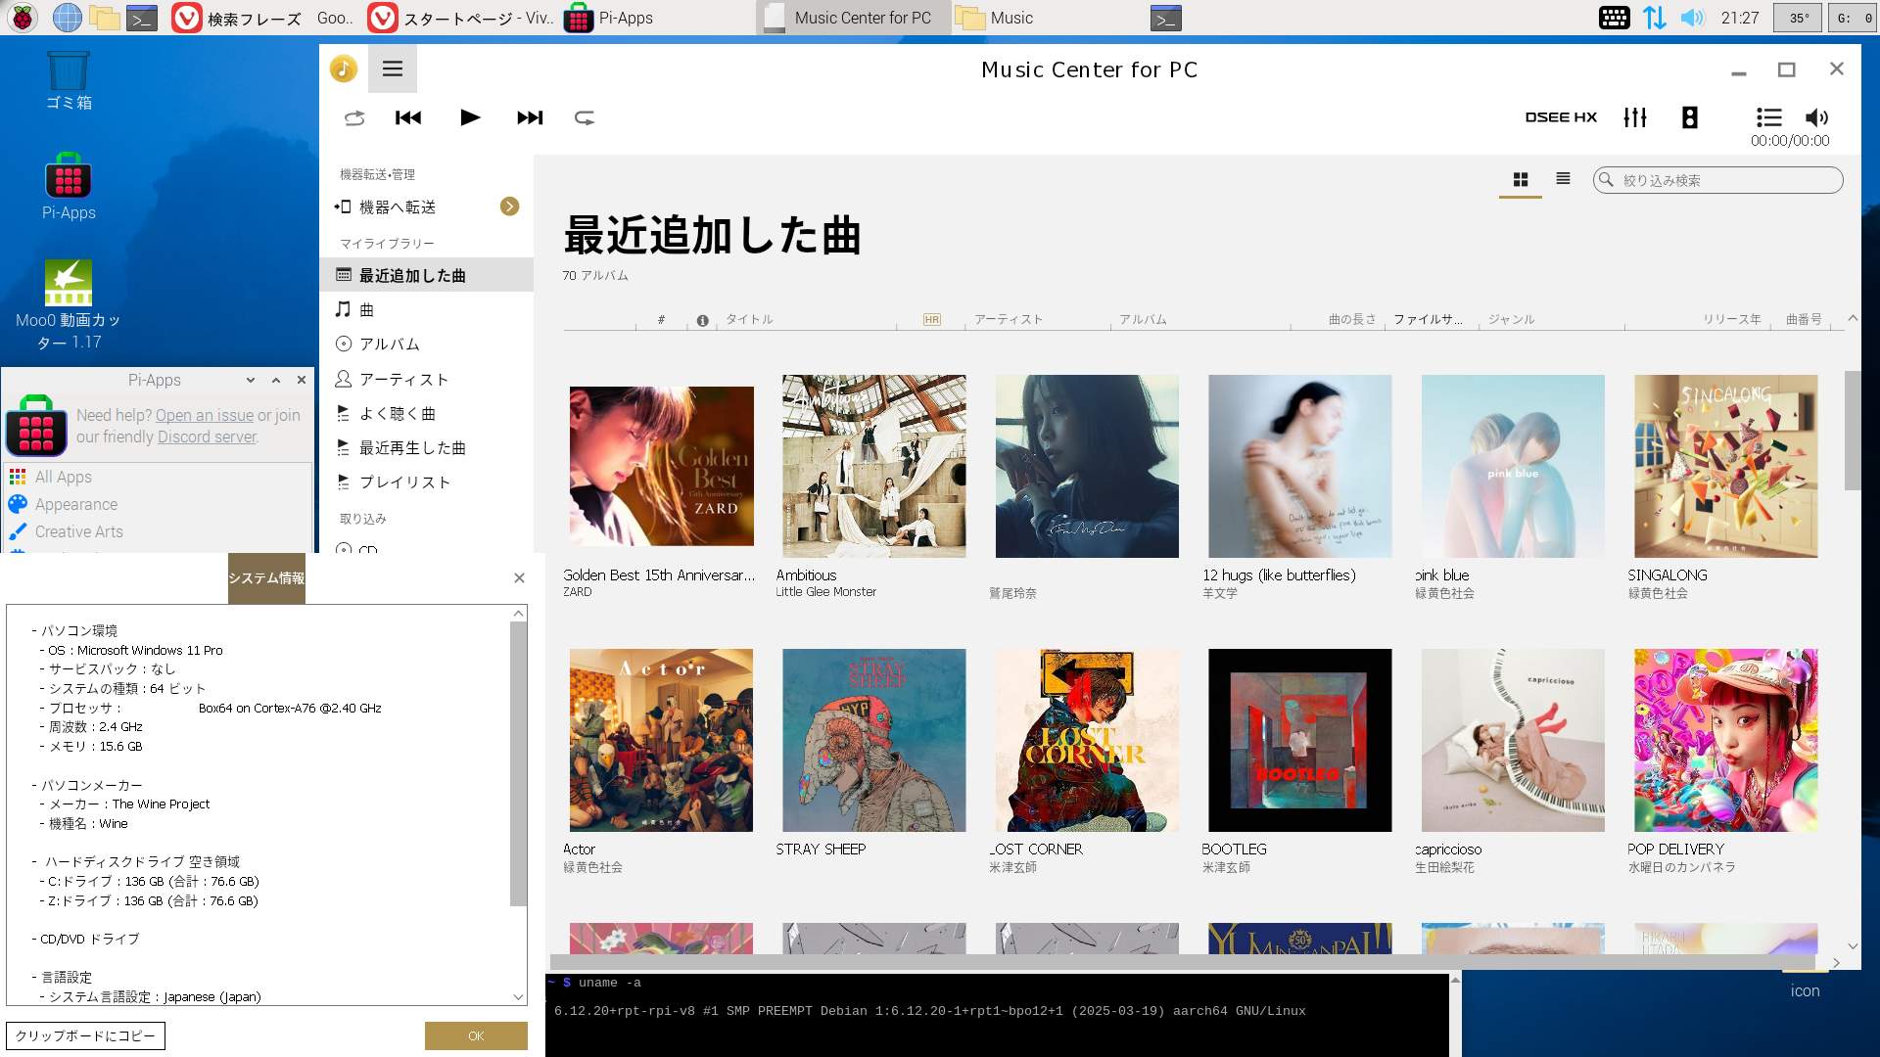Open the Pi-Apps window dropdown chevron

[x=251, y=380]
